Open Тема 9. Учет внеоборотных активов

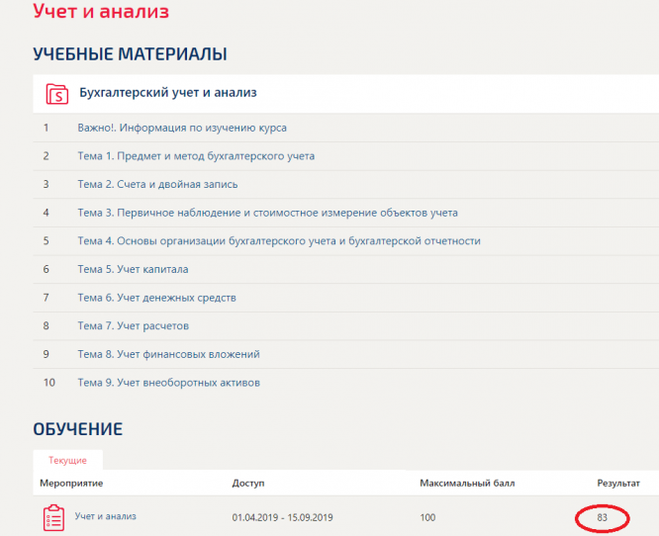click(x=168, y=383)
